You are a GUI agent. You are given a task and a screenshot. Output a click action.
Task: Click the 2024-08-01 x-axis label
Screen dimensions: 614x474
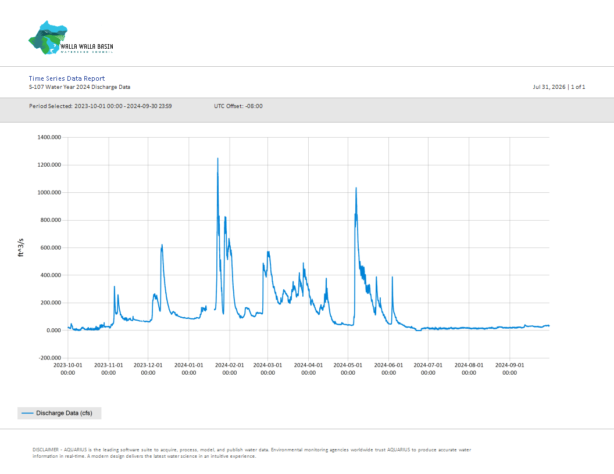[x=469, y=369]
